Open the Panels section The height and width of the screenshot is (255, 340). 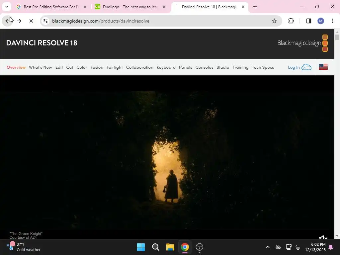185,67
